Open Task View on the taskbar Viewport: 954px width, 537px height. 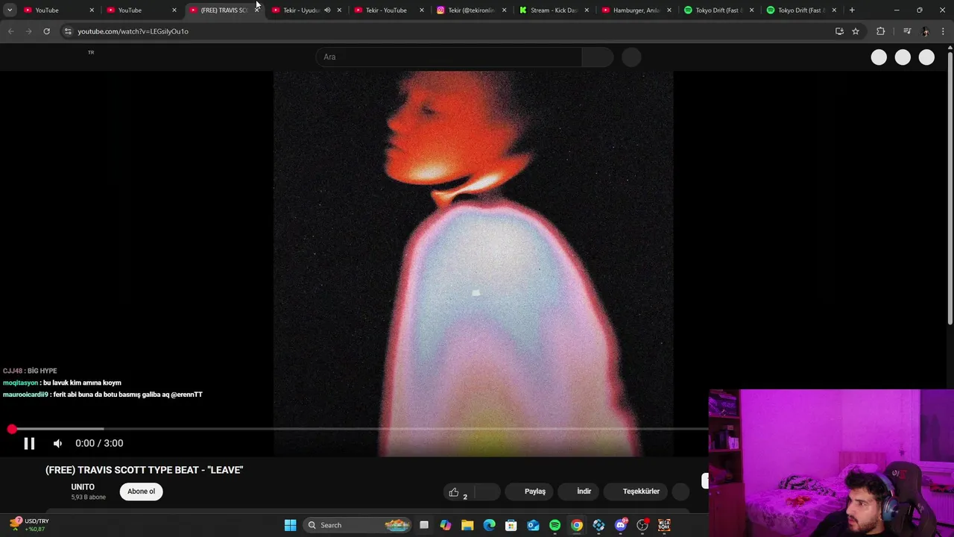pos(424,525)
